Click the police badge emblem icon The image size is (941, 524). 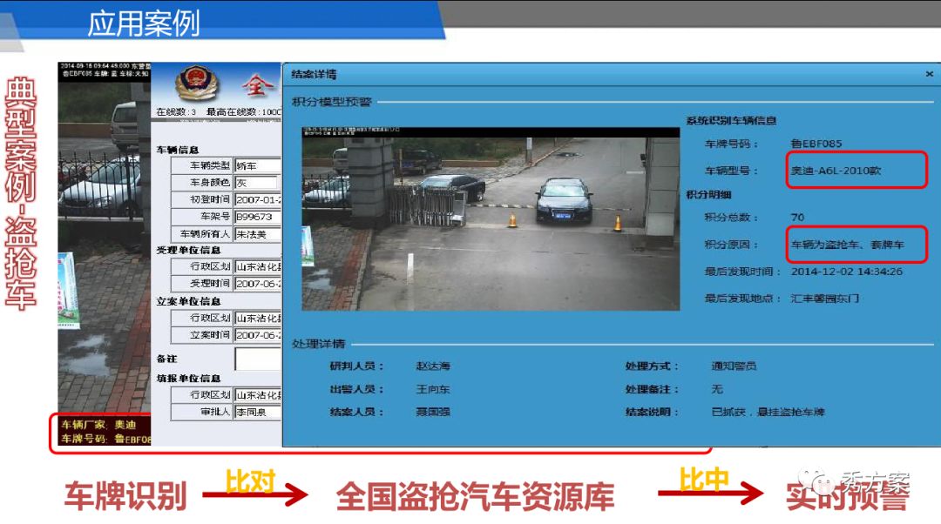(x=198, y=82)
